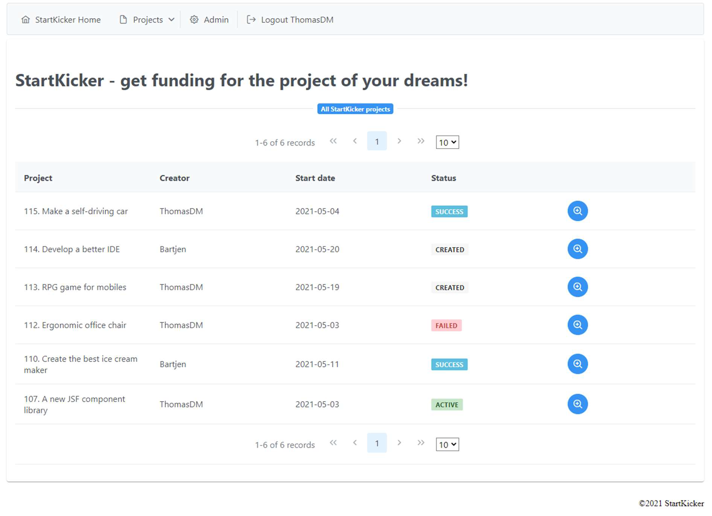Open top rows-per-page dropdown
712x516 pixels.
click(447, 142)
